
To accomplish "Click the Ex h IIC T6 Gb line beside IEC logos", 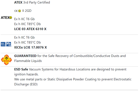I will tap(24, 37).
